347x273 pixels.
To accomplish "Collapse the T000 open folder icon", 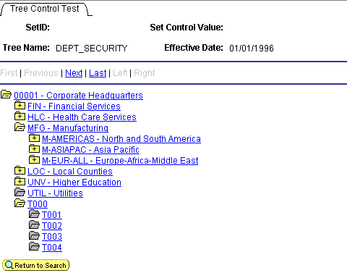I will (20, 203).
